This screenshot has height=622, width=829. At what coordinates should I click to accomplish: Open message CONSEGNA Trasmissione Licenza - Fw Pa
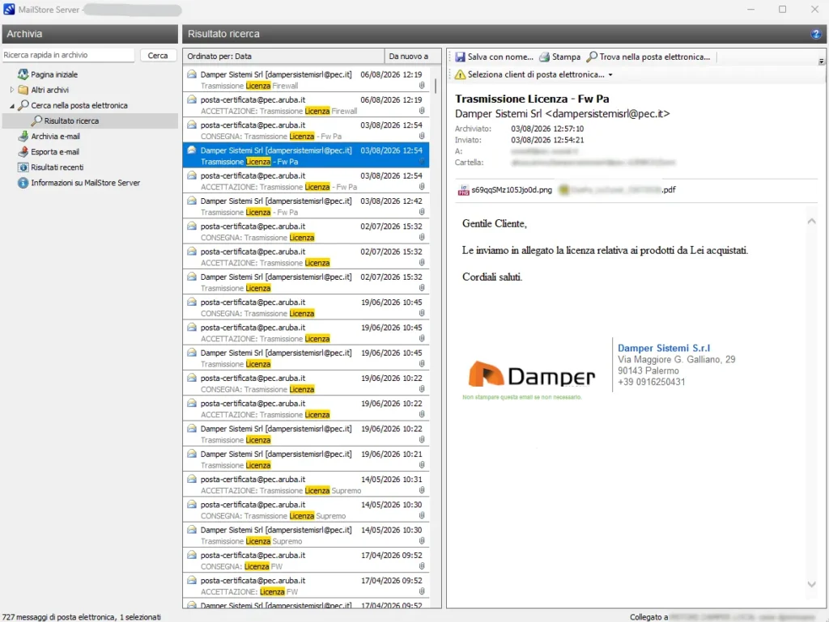point(306,130)
